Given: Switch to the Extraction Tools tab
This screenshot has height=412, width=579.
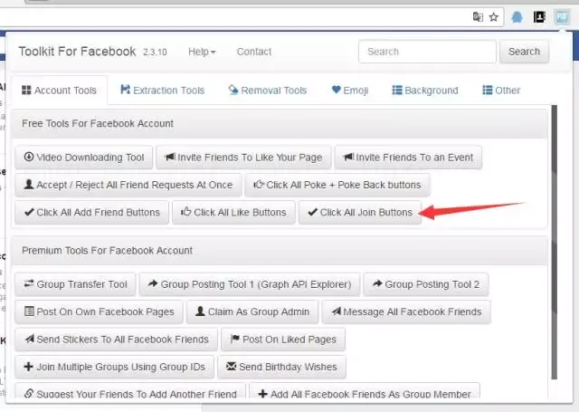Looking at the screenshot, I should (x=163, y=91).
